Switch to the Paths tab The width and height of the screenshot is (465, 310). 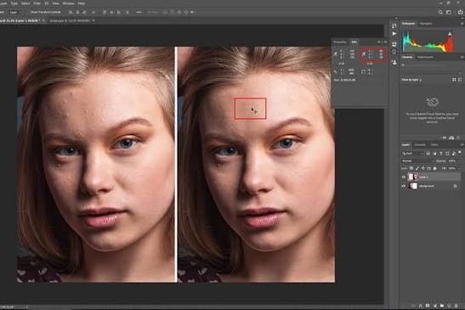tap(434, 145)
